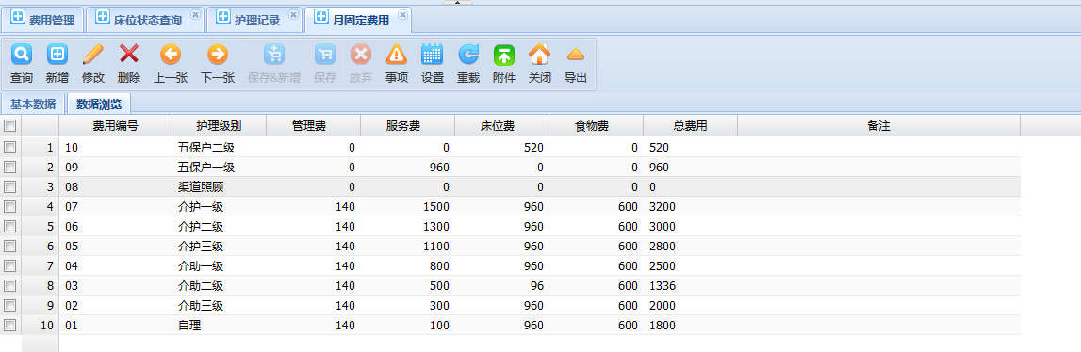This screenshot has height=352, width=1081.
Task: Sort by 护理级别 column header
Action: [x=220, y=125]
